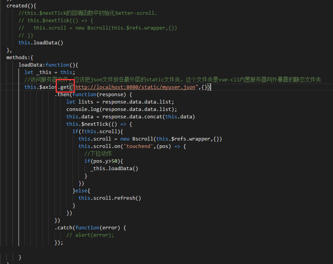
Task: Click the if(pos.y>50){ condition
Action: coord(104,161)
